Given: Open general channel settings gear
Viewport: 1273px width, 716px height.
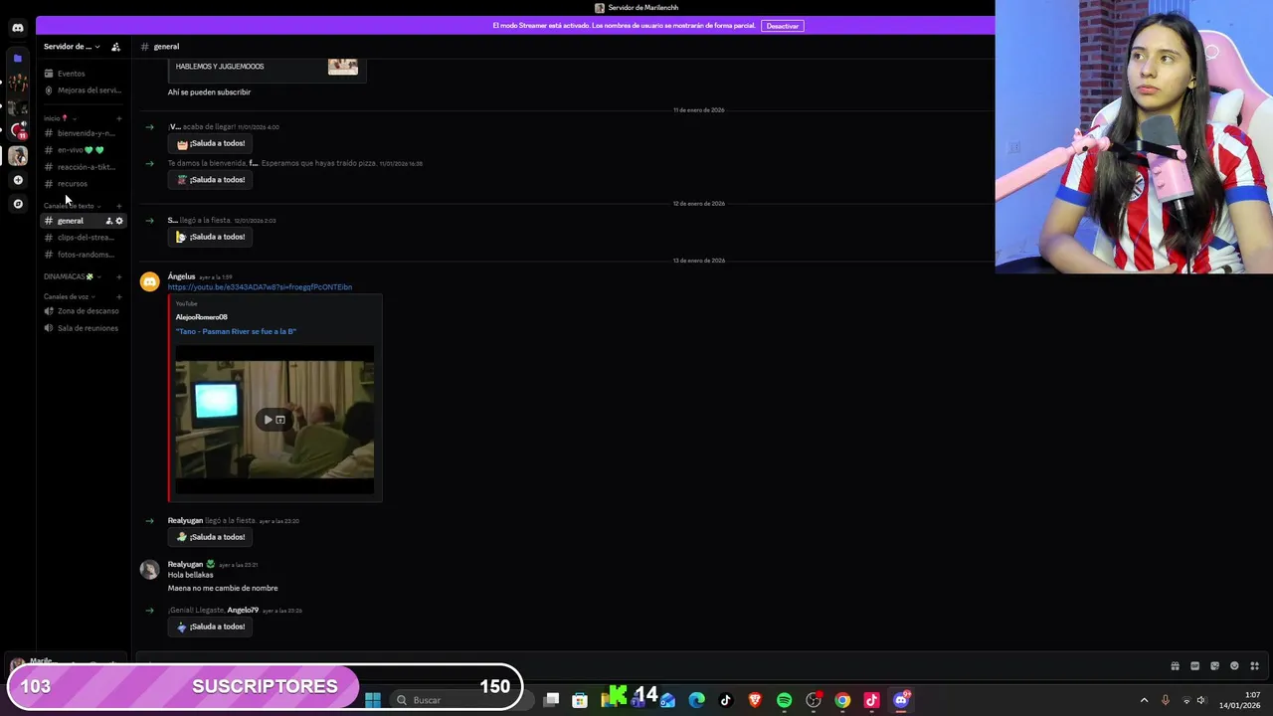Looking at the screenshot, I should (x=119, y=221).
